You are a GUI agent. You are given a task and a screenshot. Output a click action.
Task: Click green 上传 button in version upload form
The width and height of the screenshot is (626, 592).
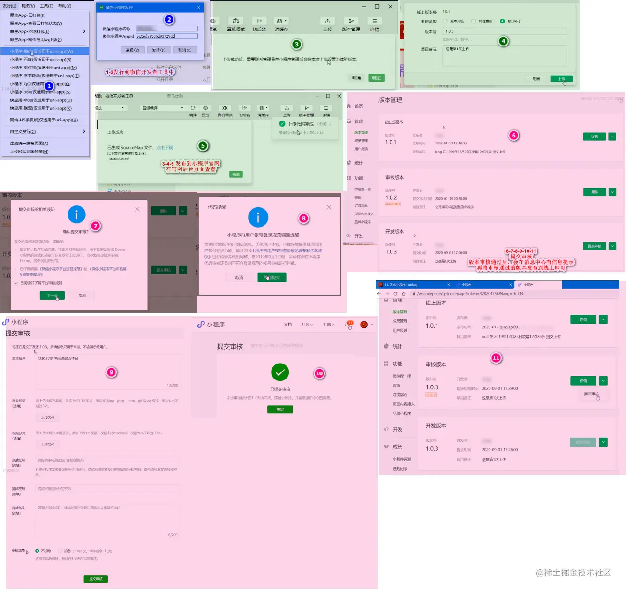coord(561,79)
